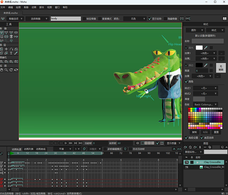228x195 pixels.
Task: Click the Delete Layer trash icon
Action: tap(200, 147)
